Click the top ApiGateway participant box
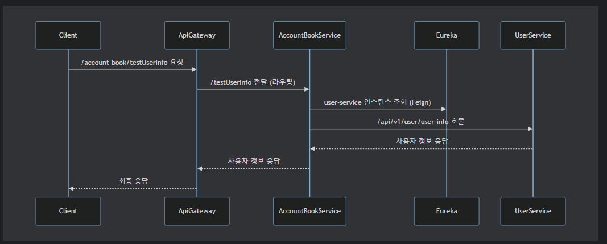 pos(197,35)
